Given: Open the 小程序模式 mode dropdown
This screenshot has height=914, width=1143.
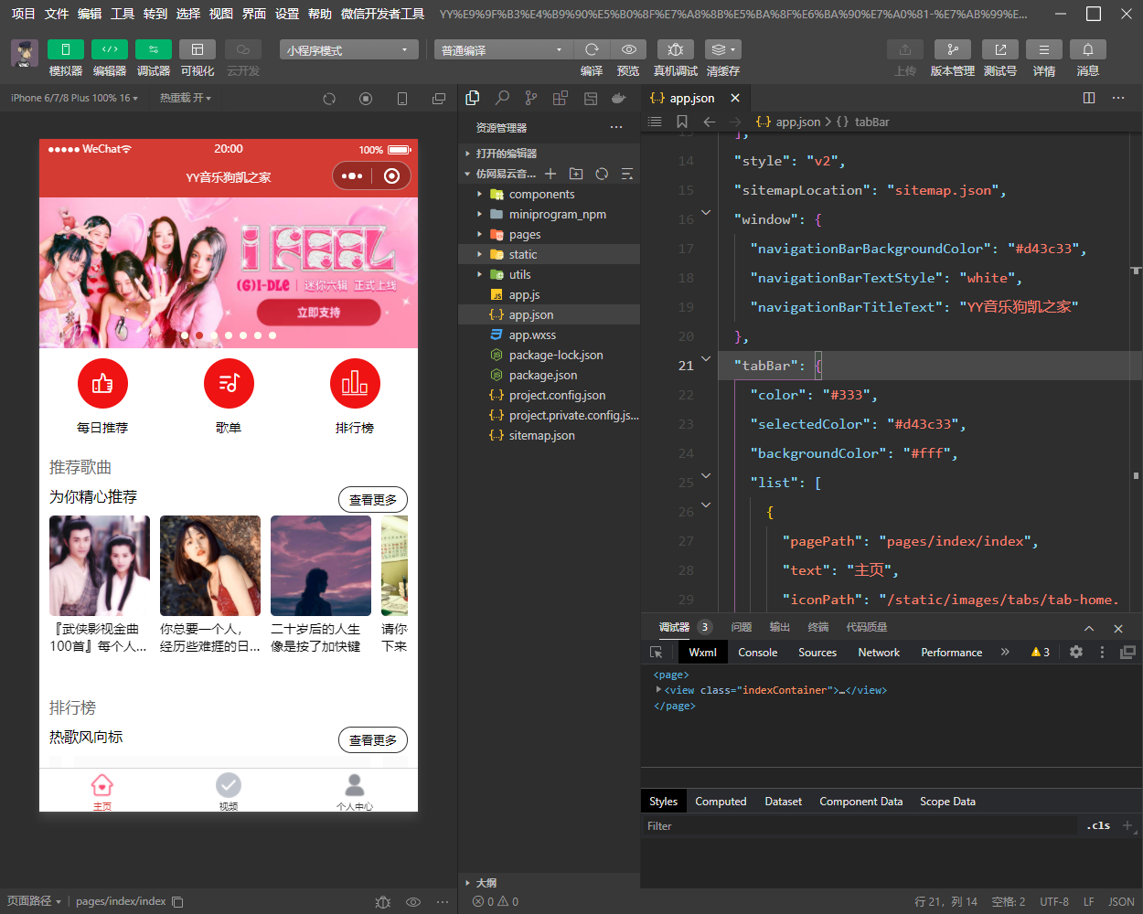Looking at the screenshot, I should [349, 50].
